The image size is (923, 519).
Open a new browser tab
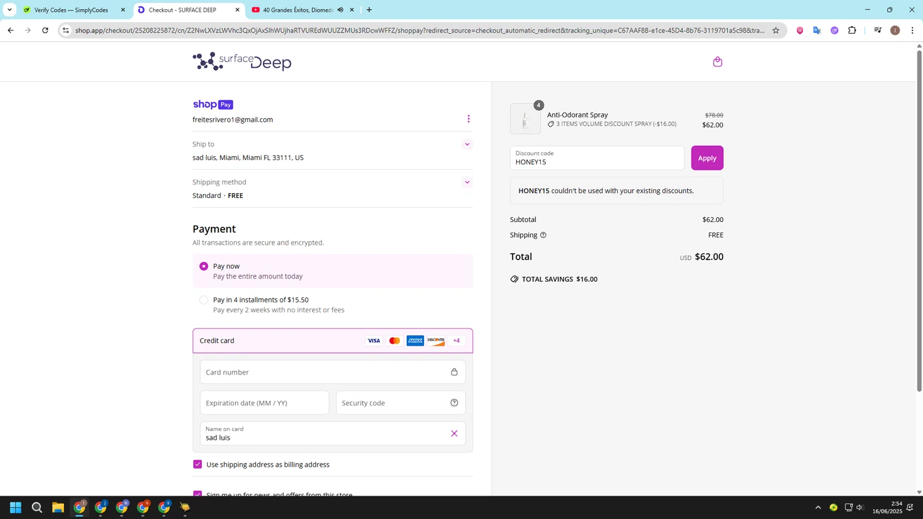coord(369,10)
